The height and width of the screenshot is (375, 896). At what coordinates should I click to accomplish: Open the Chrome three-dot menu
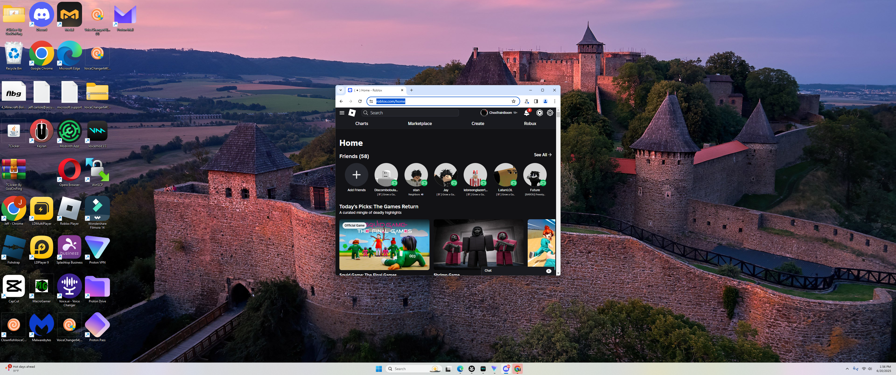click(555, 101)
